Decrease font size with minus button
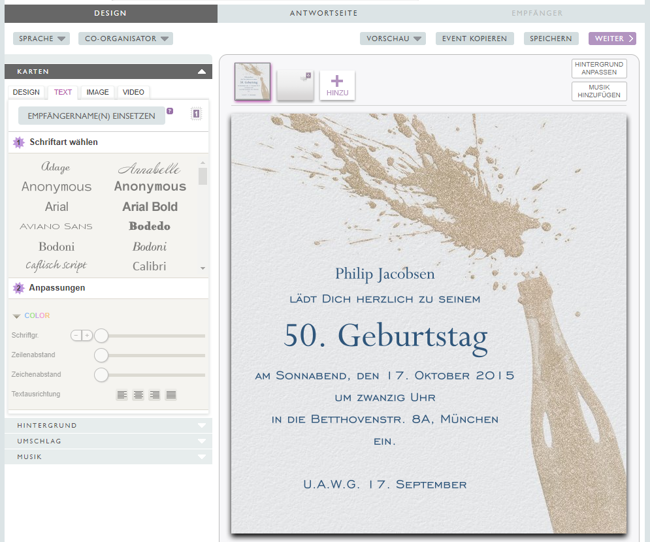 (x=76, y=335)
